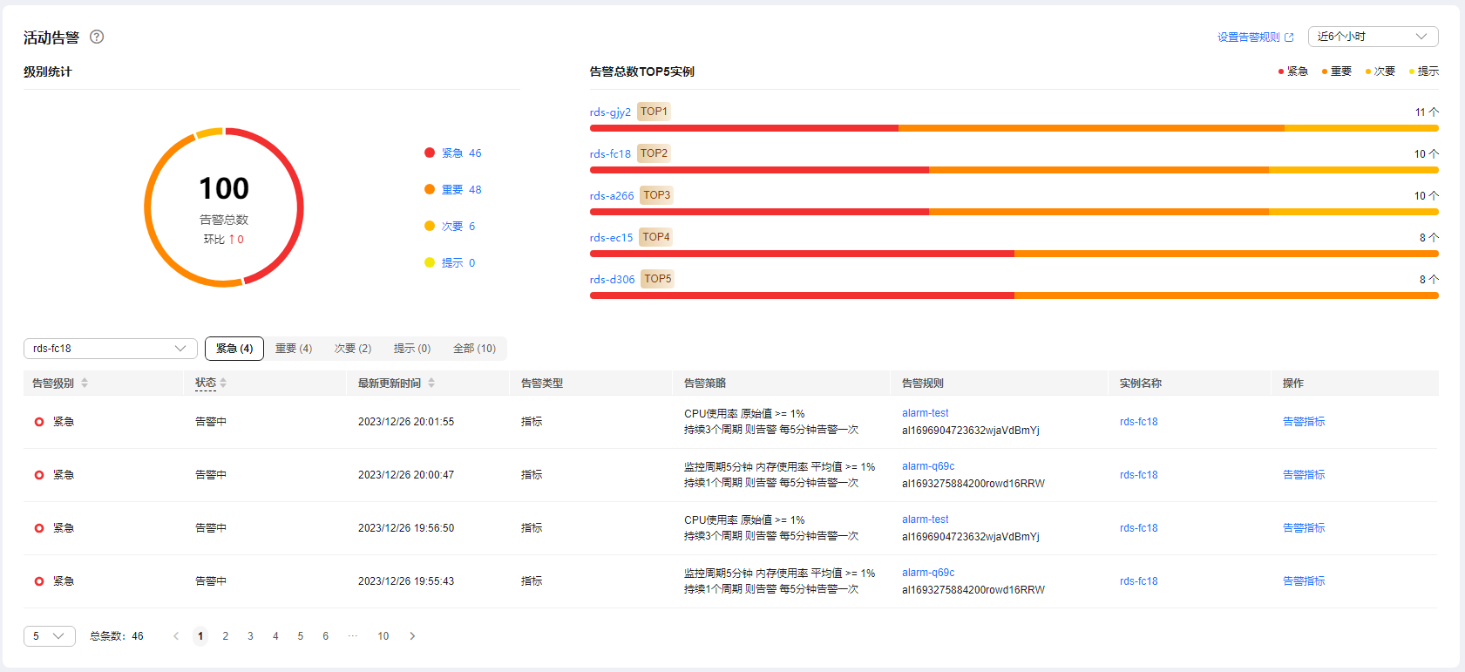Toggle the 紧急 legend item in TOP5 chart
Screen dimensions: 1465x672
1292,71
